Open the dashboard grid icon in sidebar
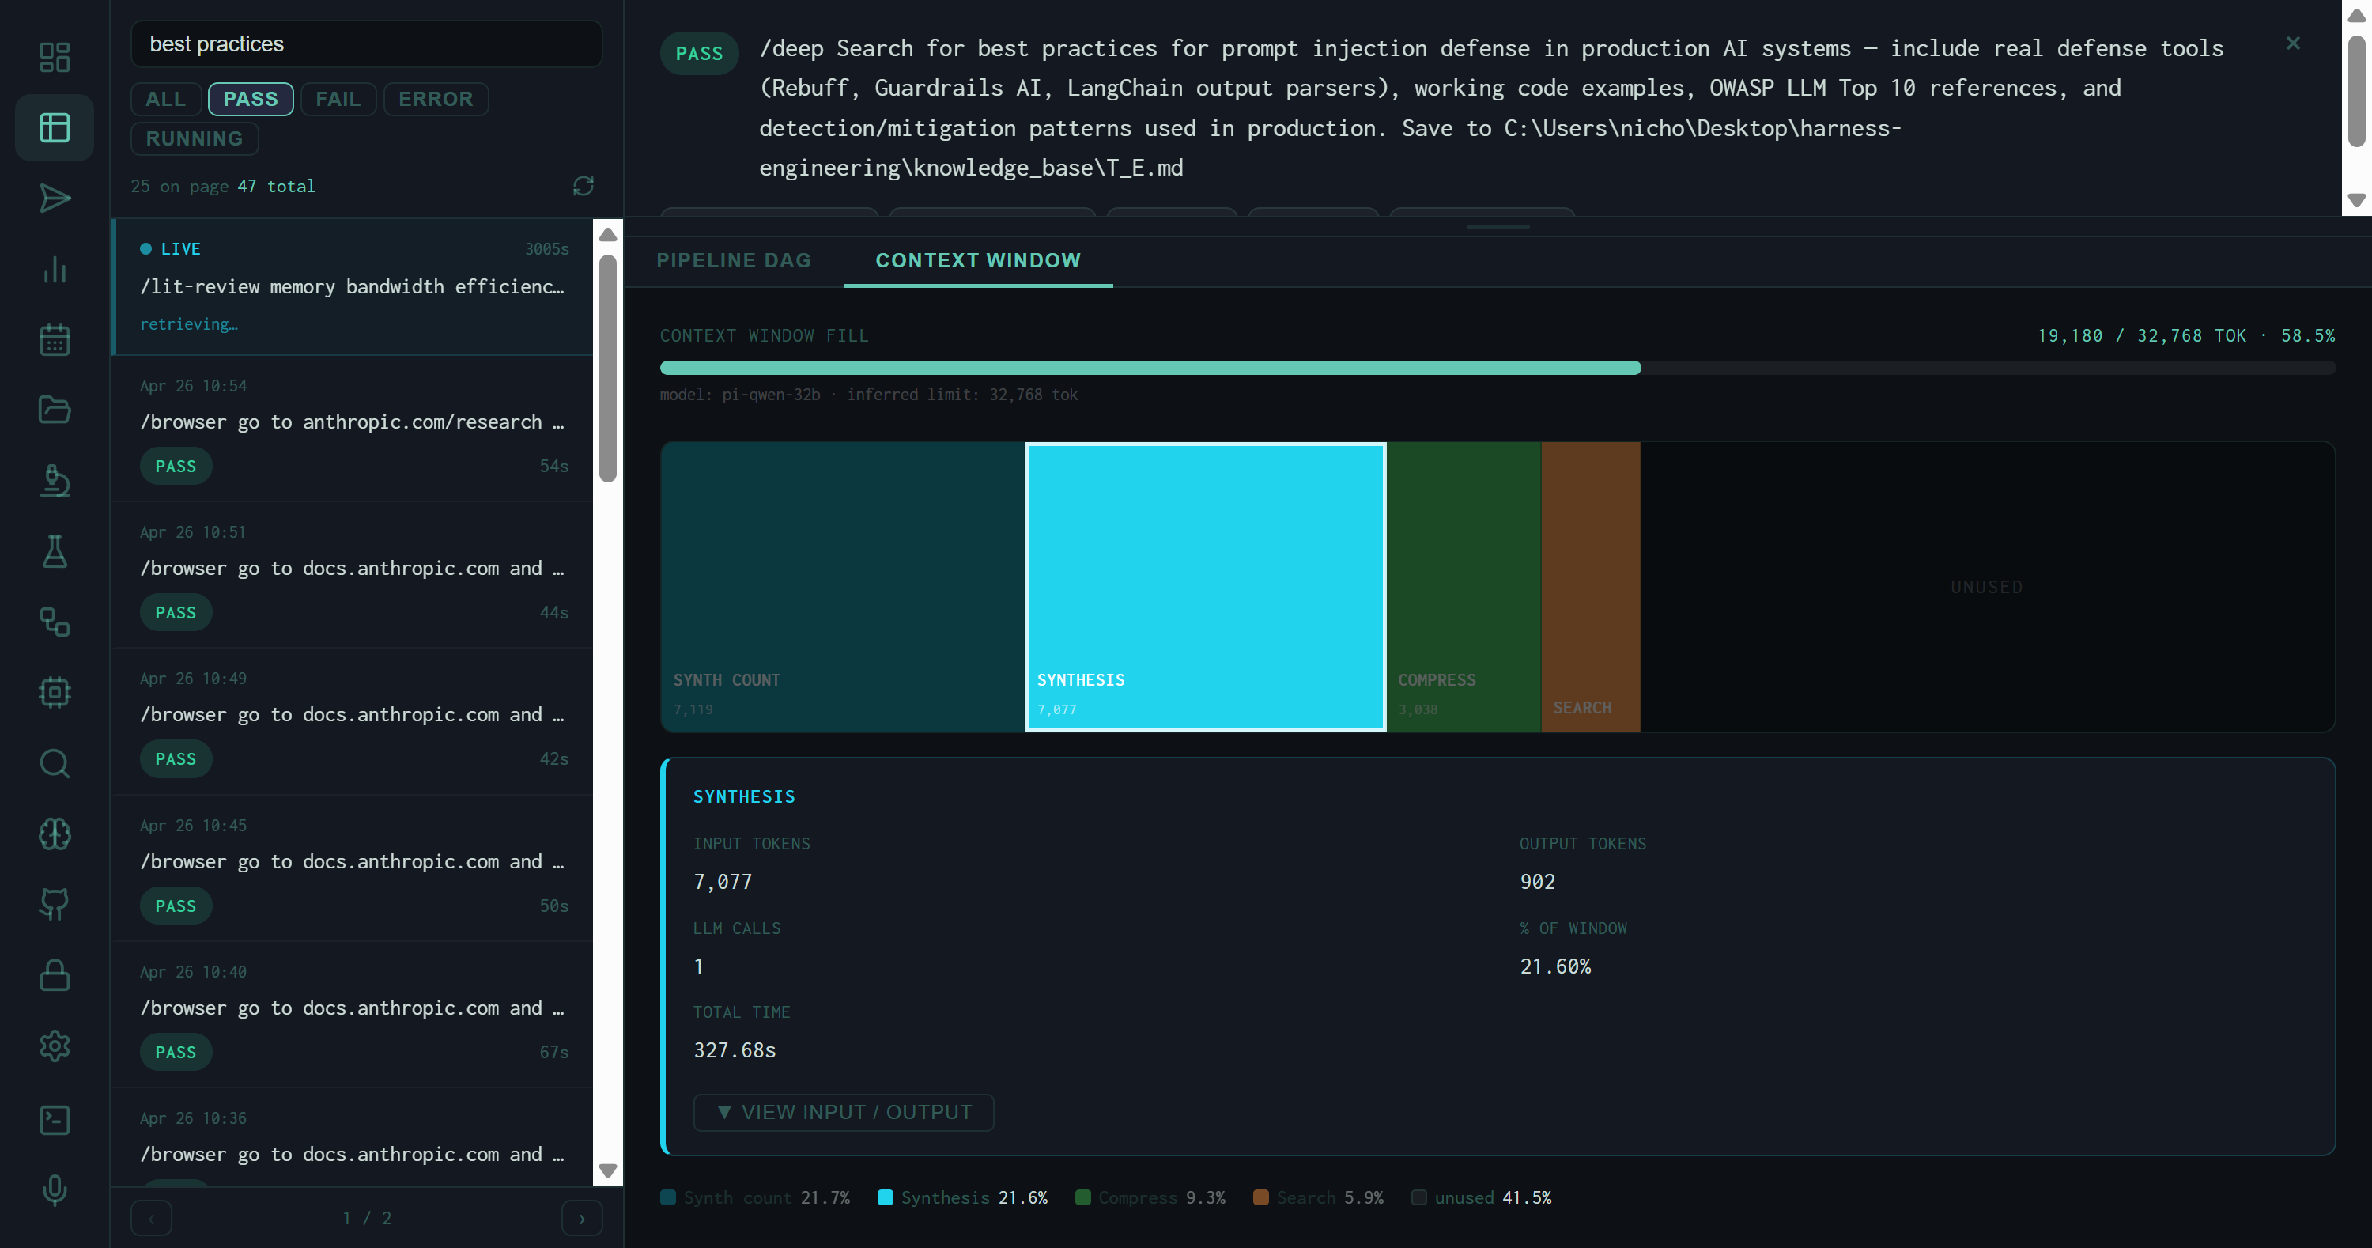2372x1248 pixels. 55,57
